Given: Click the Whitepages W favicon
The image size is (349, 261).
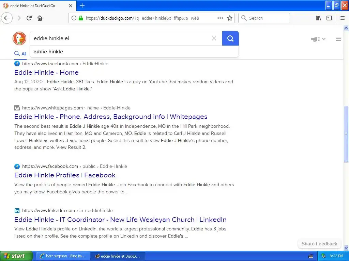Looking at the screenshot, I should click(x=17, y=108).
